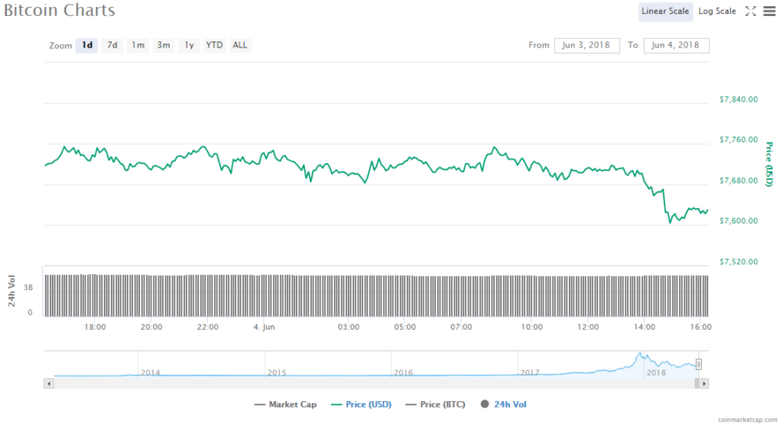Choose the 1y zoom option
783x424 pixels.
point(189,45)
